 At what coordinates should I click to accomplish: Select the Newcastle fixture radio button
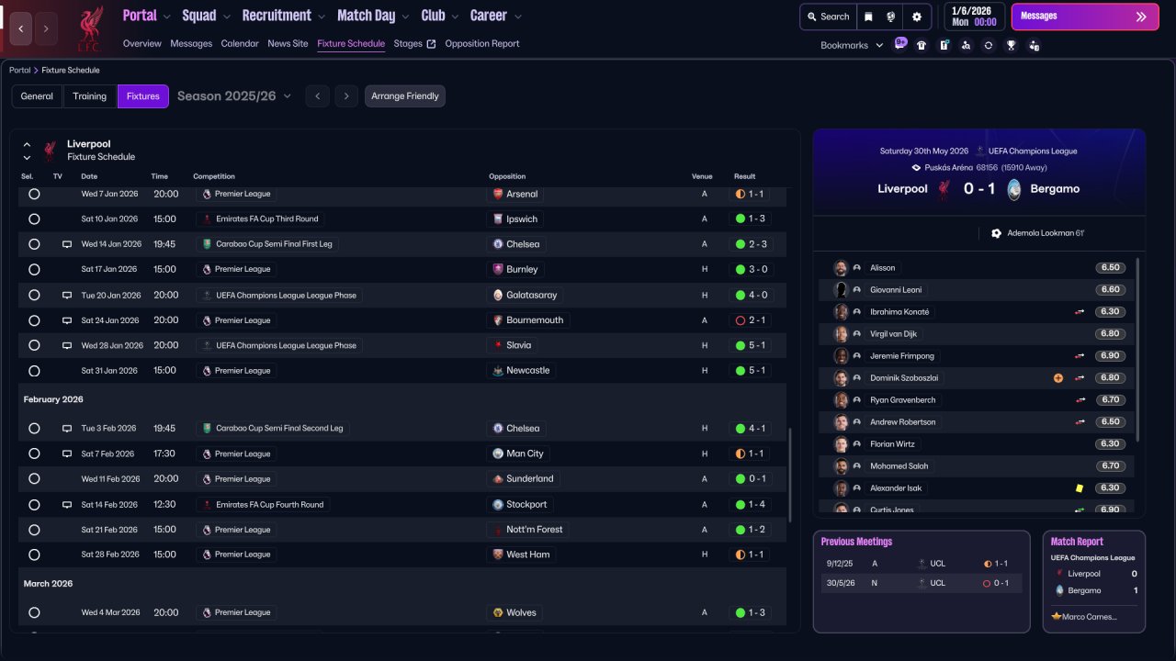(x=34, y=371)
